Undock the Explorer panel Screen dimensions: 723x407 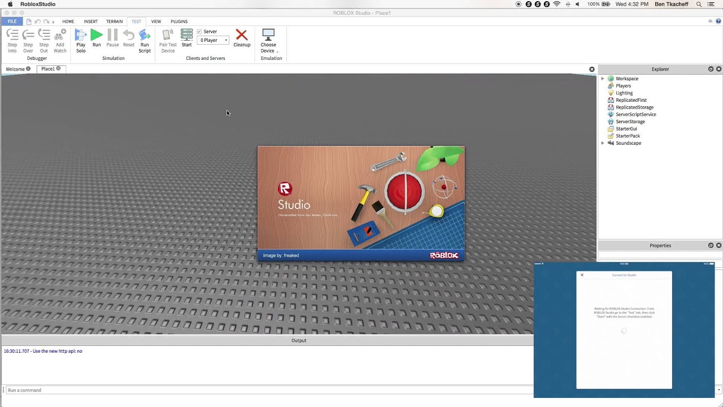[711, 69]
